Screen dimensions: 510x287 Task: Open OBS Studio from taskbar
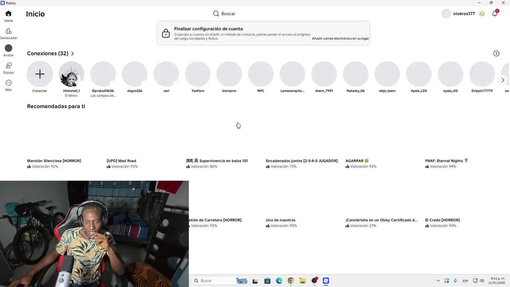click(314, 281)
